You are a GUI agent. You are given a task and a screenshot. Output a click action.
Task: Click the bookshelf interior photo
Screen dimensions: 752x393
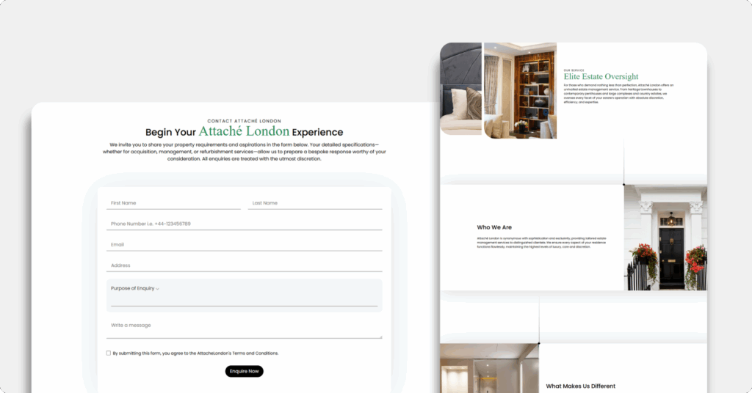(x=521, y=90)
